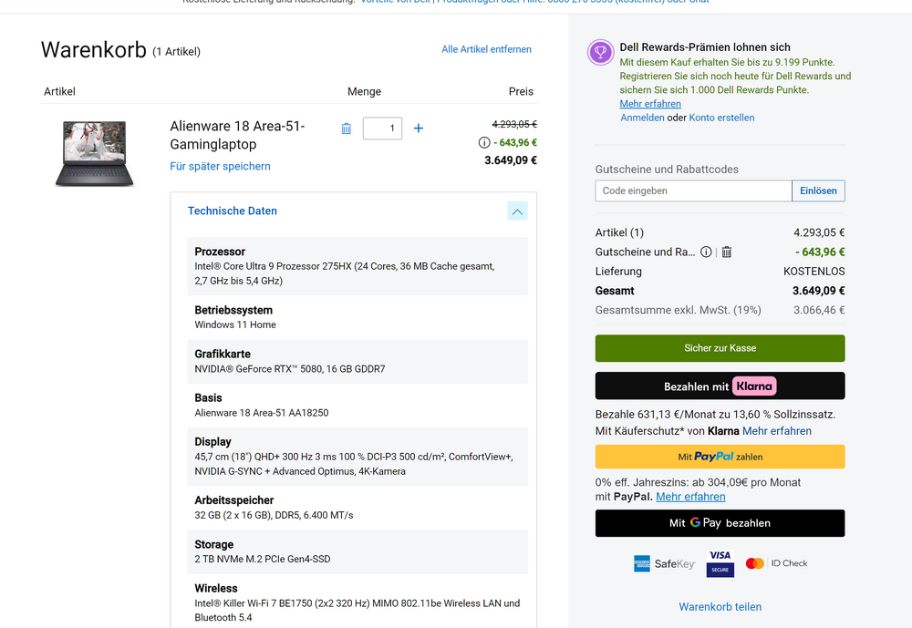Remove applied coupon using sidebar trash icon

pos(727,252)
